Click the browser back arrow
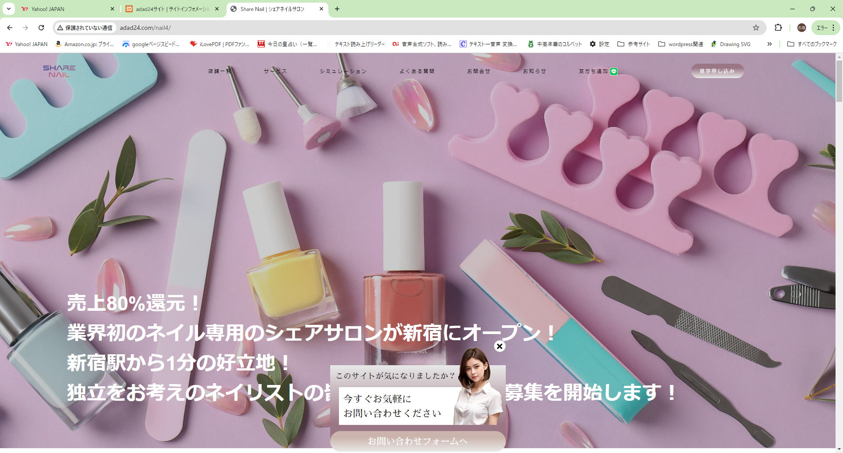 coord(10,28)
